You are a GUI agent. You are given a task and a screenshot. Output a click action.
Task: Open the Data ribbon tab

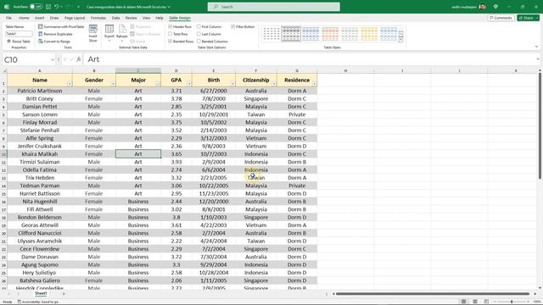click(115, 18)
